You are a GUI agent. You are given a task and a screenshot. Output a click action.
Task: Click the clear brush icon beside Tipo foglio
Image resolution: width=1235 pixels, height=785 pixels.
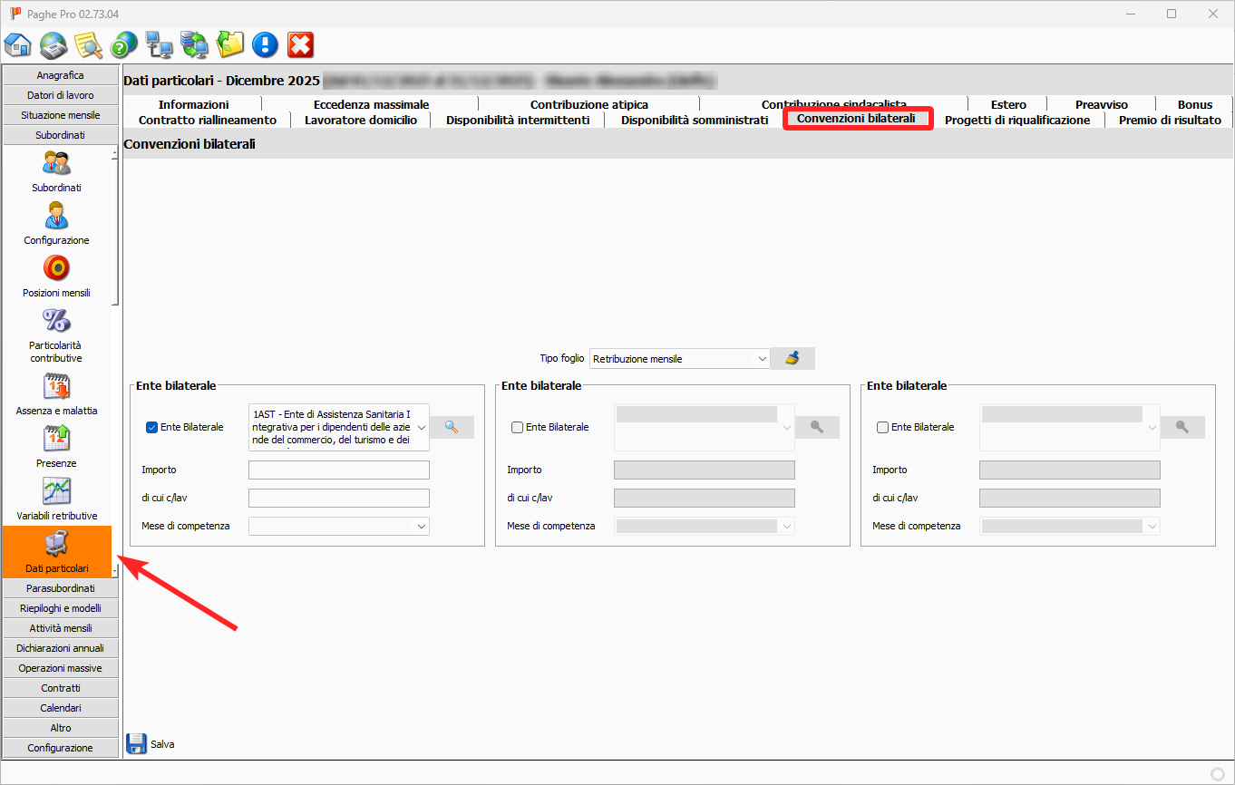click(793, 358)
